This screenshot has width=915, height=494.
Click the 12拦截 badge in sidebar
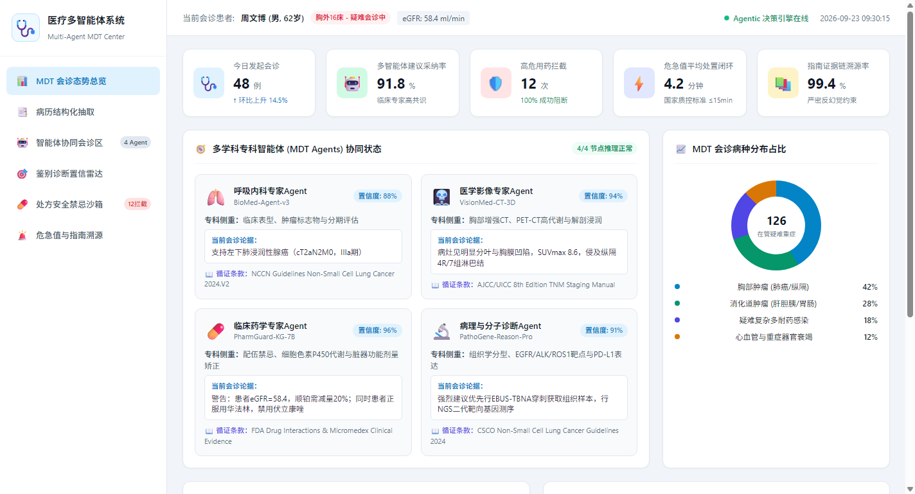[137, 204]
